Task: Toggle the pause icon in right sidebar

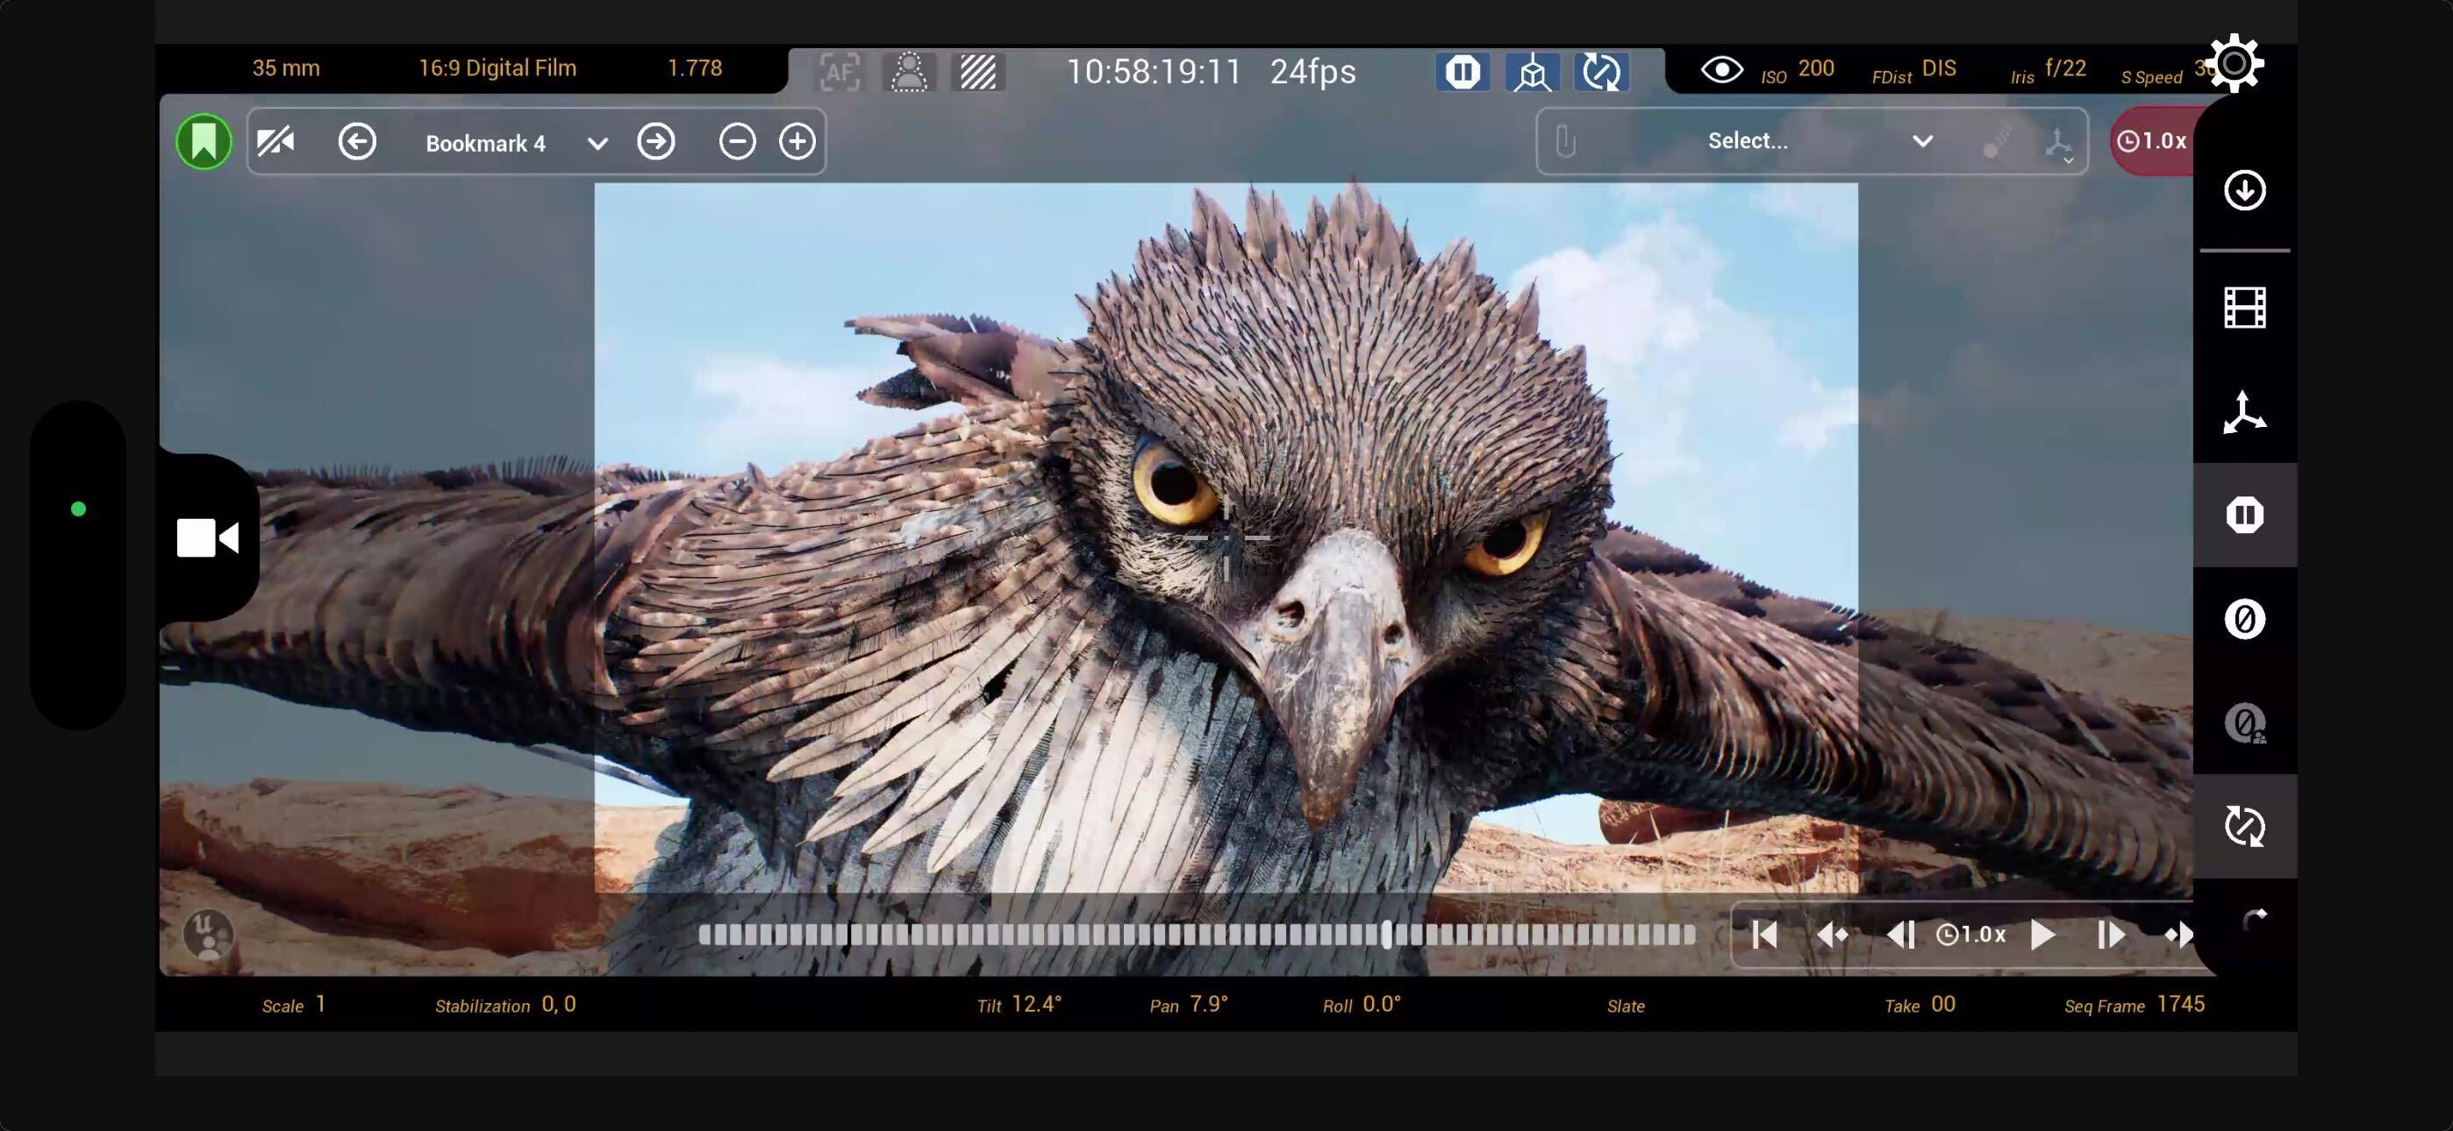Action: (2244, 515)
